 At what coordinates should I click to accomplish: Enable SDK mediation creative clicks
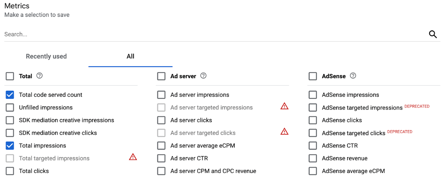tap(10, 133)
